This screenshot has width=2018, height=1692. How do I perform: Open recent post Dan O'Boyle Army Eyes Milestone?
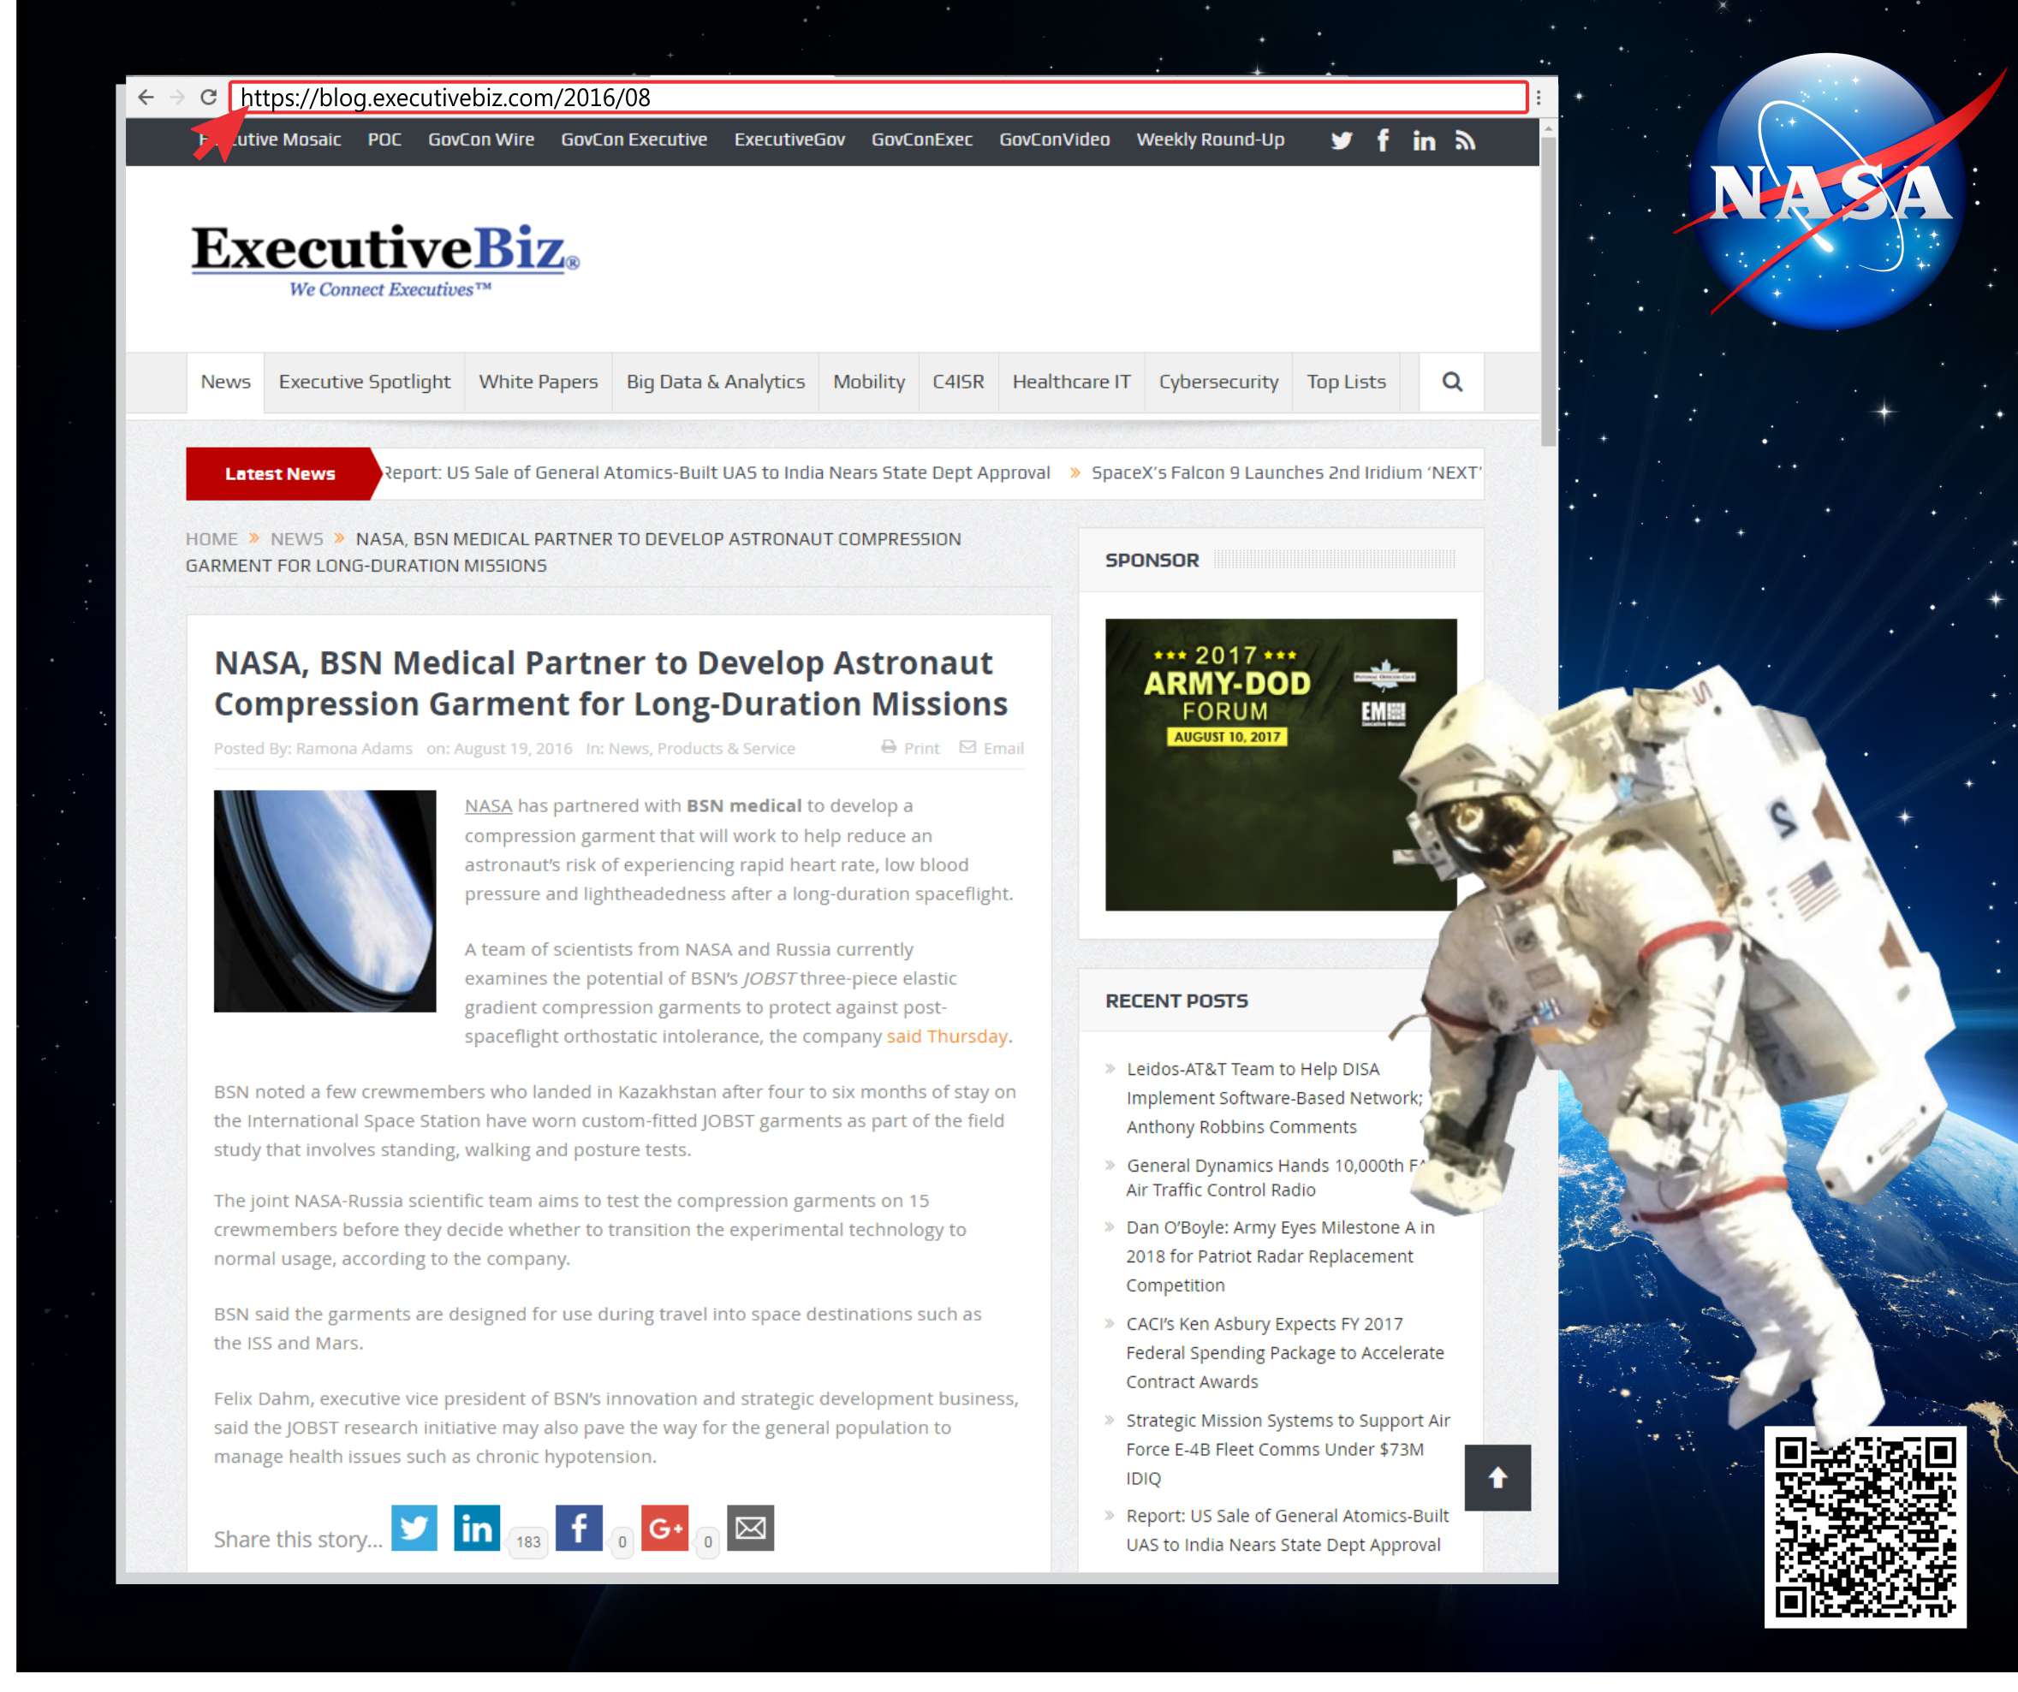1280,1256
